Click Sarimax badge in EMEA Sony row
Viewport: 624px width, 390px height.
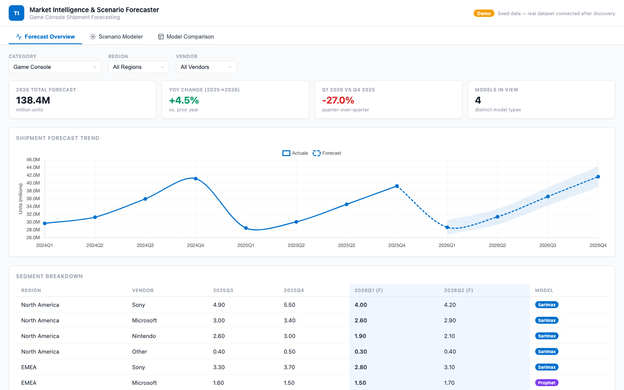coord(547,367)
